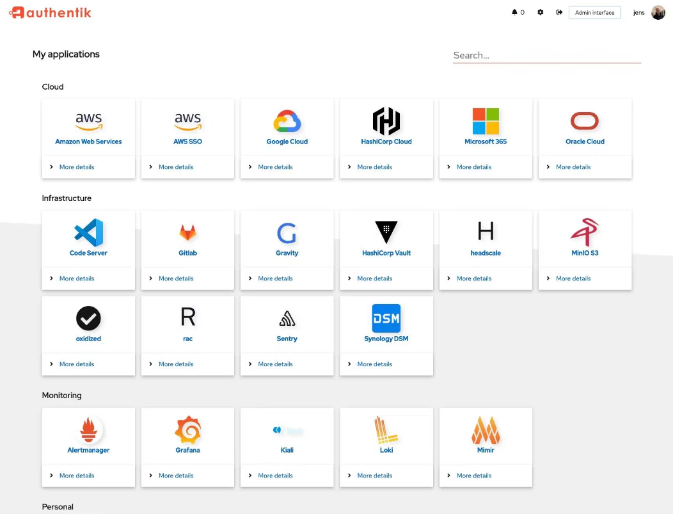The width and height of the screenshot is (673, 514).
Task: Open the Google Cloud logo
Action: [287, 121]
